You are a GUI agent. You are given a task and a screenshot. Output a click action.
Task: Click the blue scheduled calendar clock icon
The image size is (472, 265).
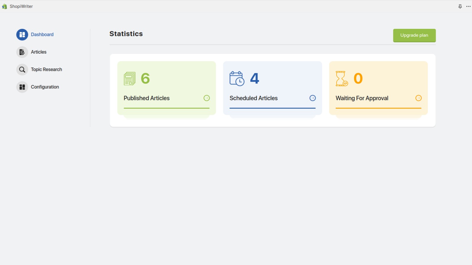click(237, 79)
